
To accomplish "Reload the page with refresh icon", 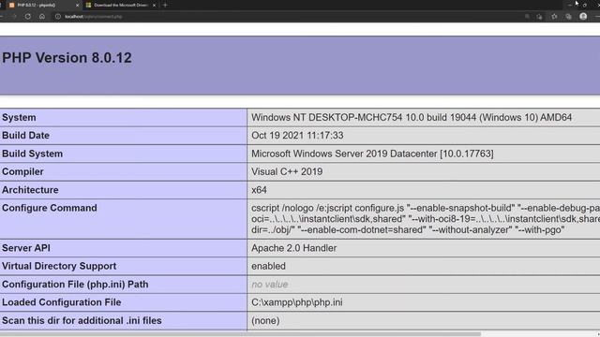I will point(28,17).
